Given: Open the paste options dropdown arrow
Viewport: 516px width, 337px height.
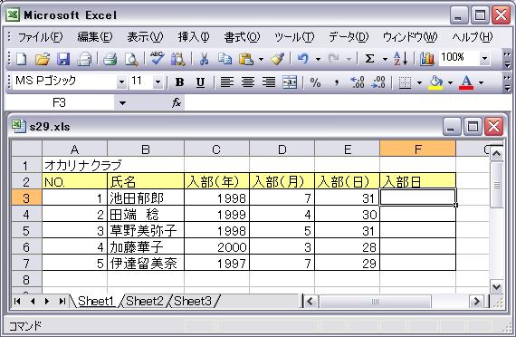Looking at the screenshot, I should coord(261,60).
